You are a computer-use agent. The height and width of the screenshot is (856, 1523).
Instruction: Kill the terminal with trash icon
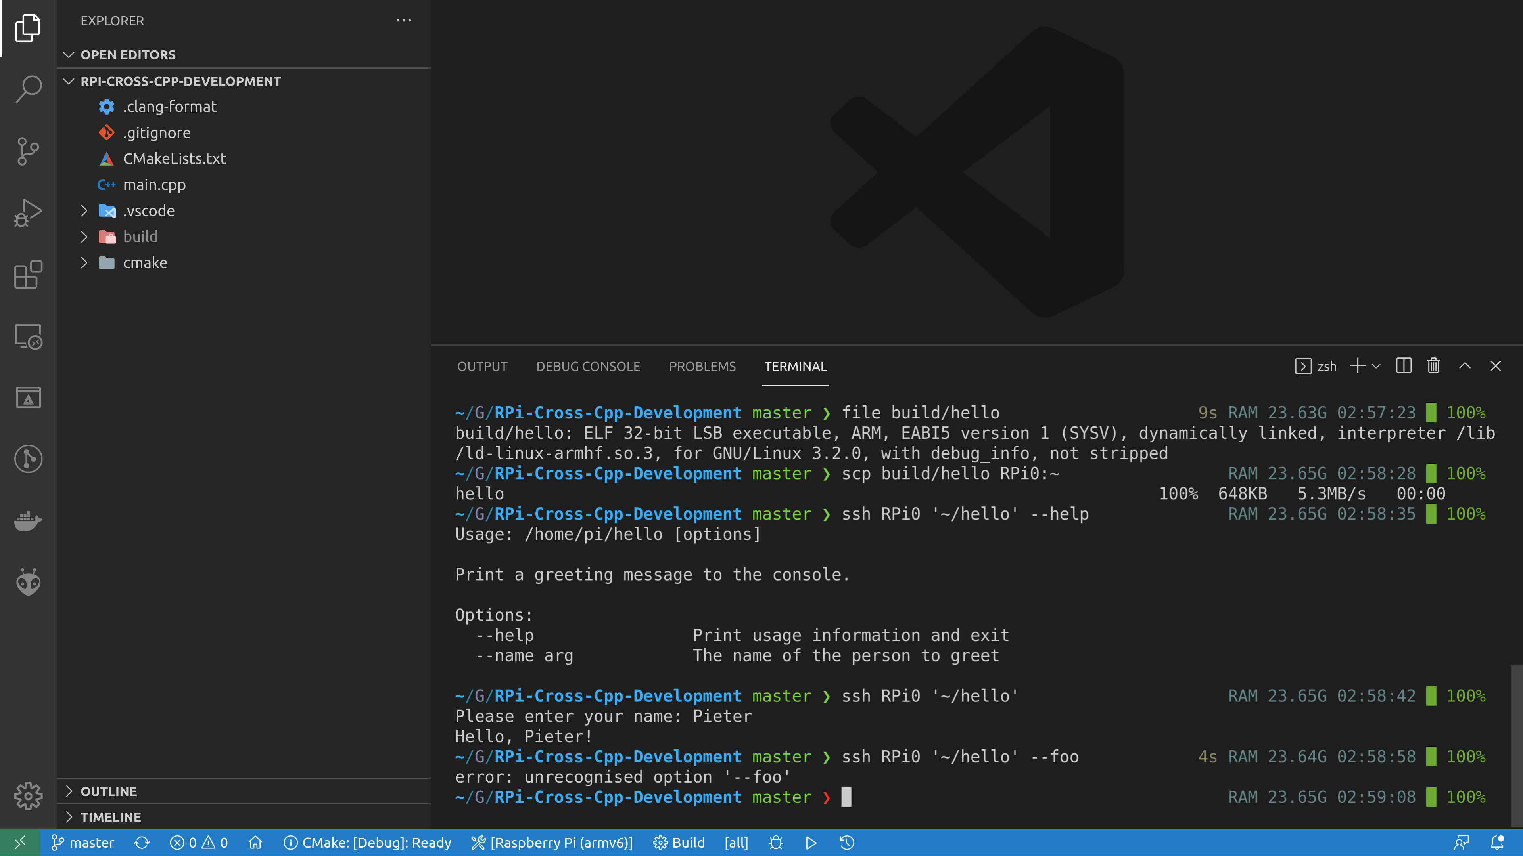[x=1434, y=366]
